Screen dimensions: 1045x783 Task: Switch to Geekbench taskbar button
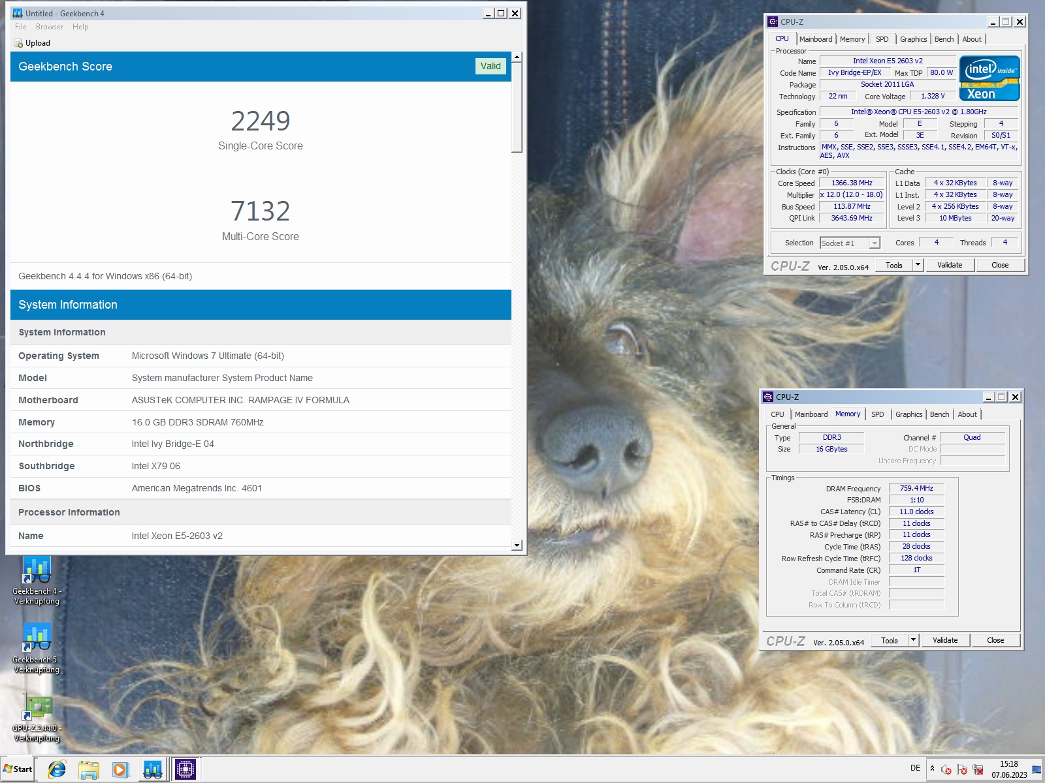tap(152, 769)
